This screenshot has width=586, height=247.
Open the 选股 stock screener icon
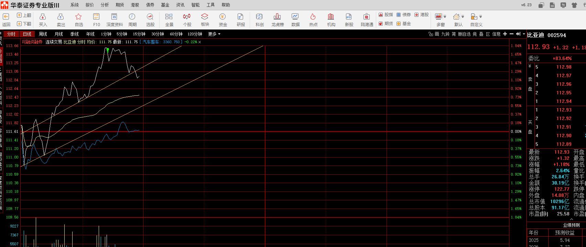tap(150, 16)
